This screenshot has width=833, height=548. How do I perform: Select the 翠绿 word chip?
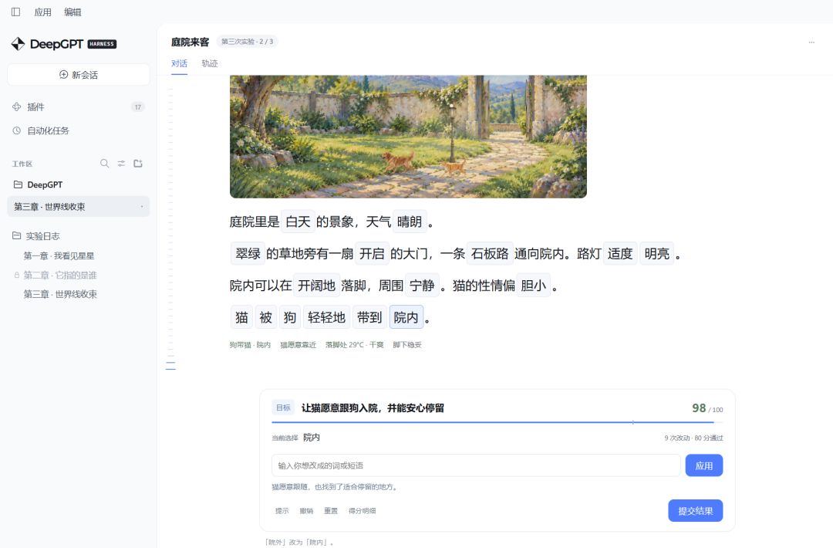(248, 253)
